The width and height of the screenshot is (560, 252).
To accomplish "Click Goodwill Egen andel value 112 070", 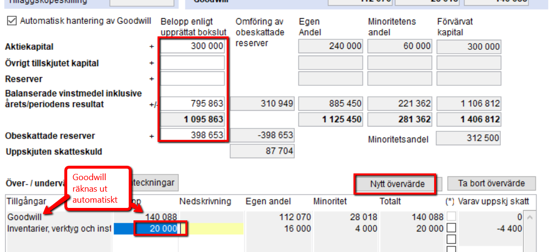I will pyautogui.click(x=296, y=217).
